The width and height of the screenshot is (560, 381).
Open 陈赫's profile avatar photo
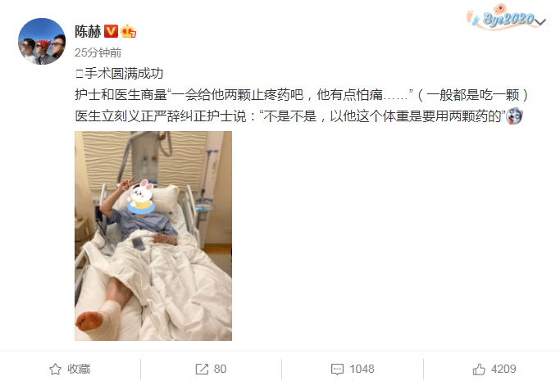[x=42, y=42]
